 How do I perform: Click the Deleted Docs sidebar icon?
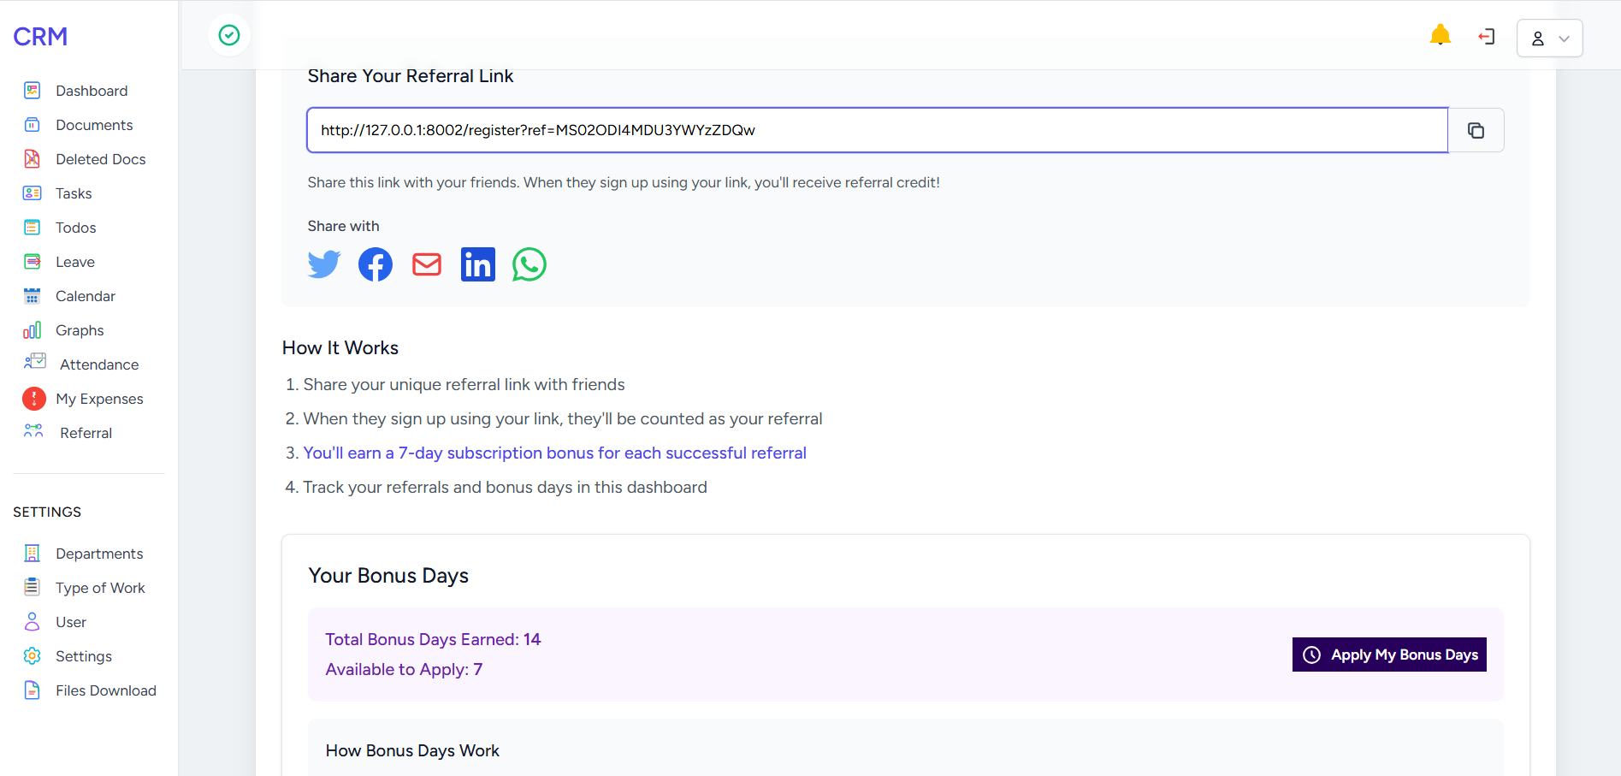point(33,159)
